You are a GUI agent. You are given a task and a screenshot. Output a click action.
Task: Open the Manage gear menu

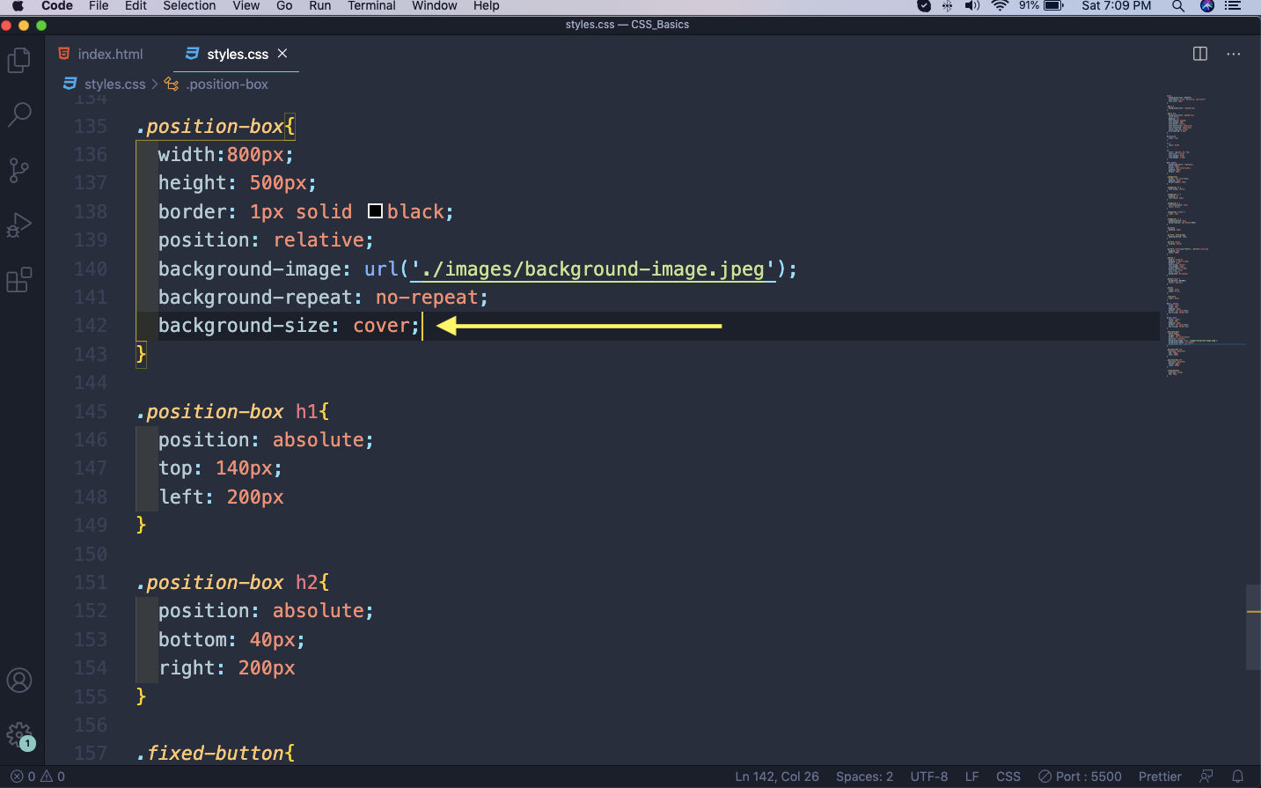pyautogui.click(x=18, y=735)
